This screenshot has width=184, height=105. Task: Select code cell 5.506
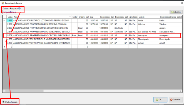[x=10, y=36]
